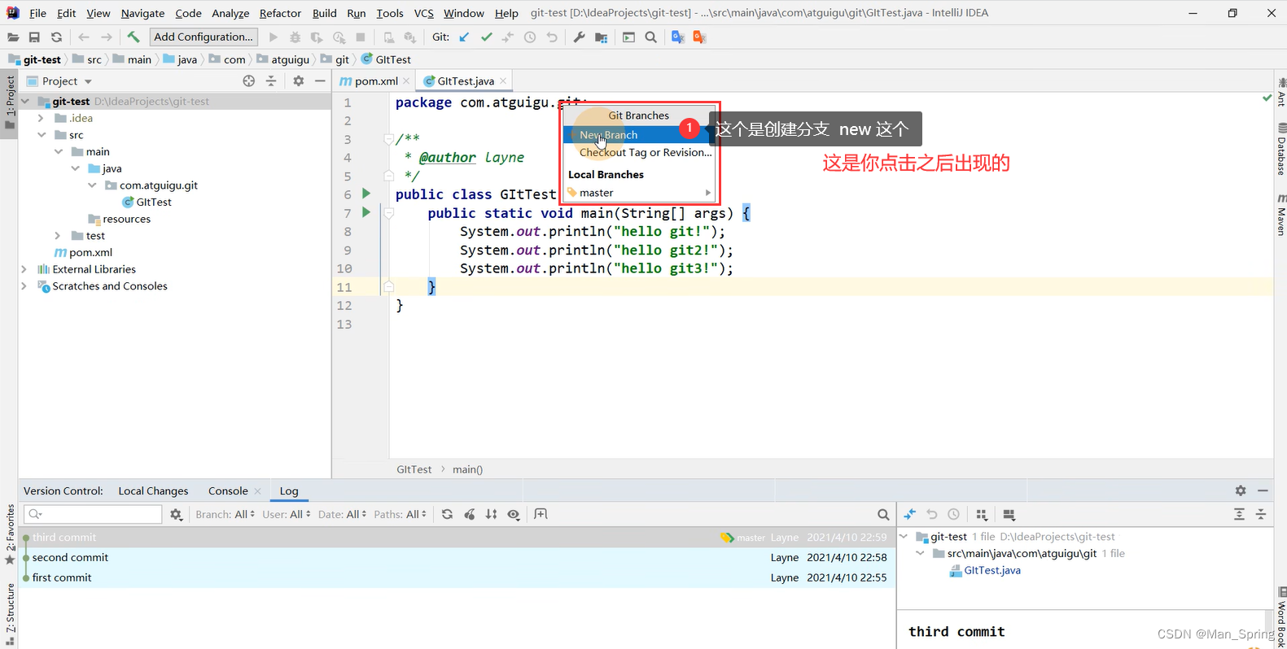This screenshot has width=1287, height=649.
Task: Click the Open folder toolbar icon
Action: tap(13, 37)
